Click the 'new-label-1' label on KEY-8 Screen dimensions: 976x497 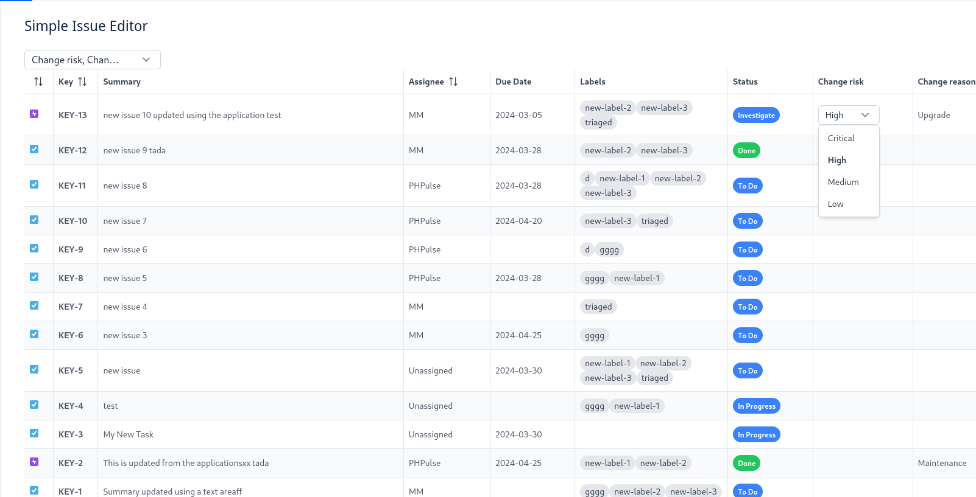pyautogui.click(x=637, y=279)
